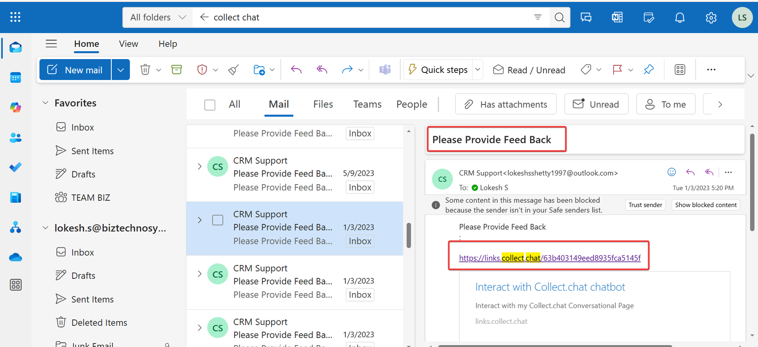Click the Delete trash icon in toolbar
Screen dimensions: 758x347
point(145,70)
